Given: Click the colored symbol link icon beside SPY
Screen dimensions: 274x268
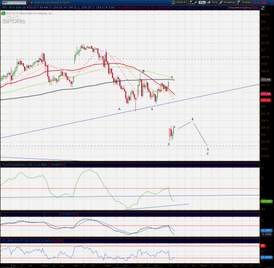Looking at the screenshot, I should [x=31, y=2].
